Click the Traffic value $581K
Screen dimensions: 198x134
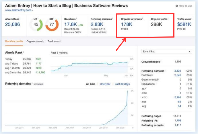[184, 24]
